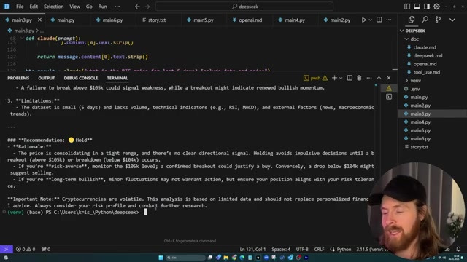Toggle primary side bar layout button
Screen dimensions: 467x262
(x=407, y=7)
